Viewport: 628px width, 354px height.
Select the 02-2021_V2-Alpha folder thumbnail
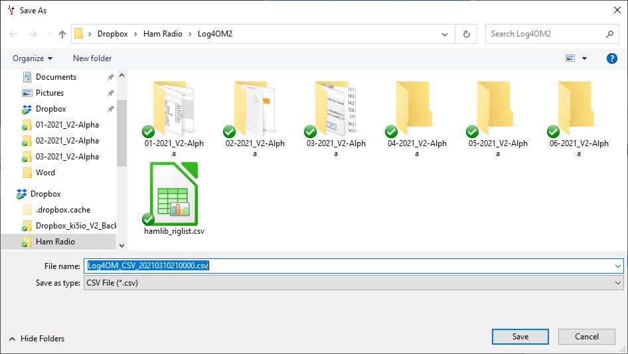(255, 108)
